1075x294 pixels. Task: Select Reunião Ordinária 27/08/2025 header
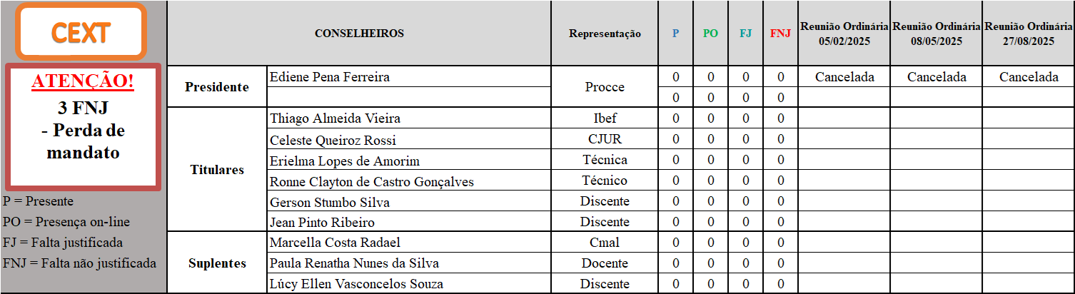tap(1029, 34)
